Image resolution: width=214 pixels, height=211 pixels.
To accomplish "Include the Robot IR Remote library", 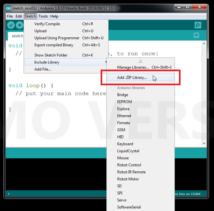I will coord(140,172).
